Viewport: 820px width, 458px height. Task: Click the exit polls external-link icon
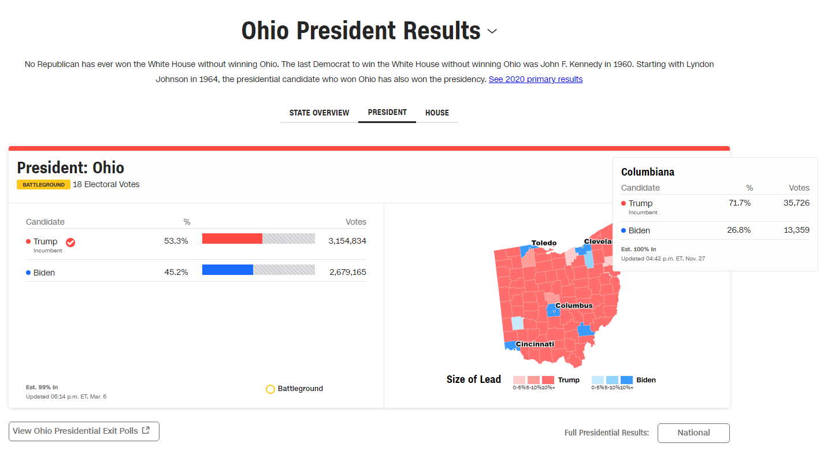coord(146,430)
